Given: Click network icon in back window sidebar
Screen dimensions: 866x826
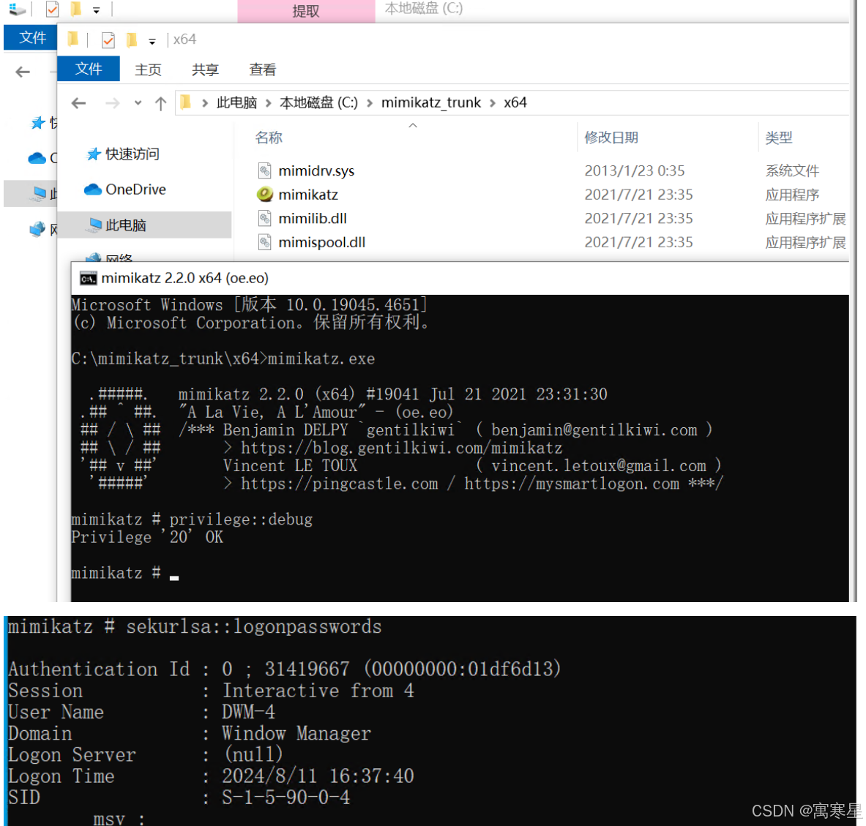Looking at the screenshot, I should [x=37, y=228].
